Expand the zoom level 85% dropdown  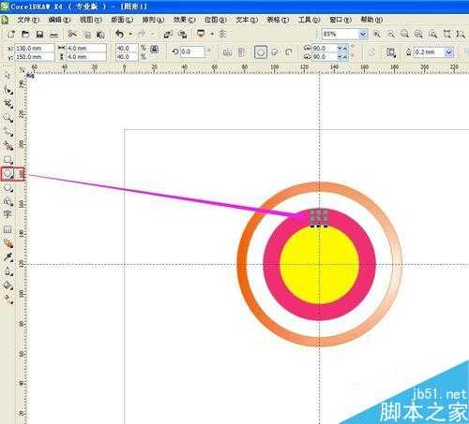coord(363,34)
